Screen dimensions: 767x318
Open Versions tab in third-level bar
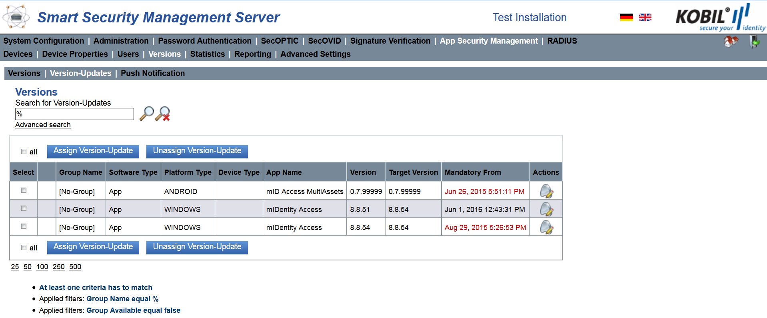click(x=24, y=73)
